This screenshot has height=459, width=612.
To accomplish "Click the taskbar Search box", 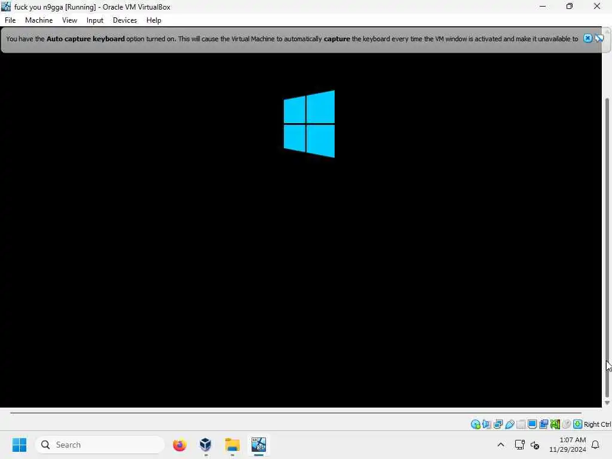I will click(100, 445).
